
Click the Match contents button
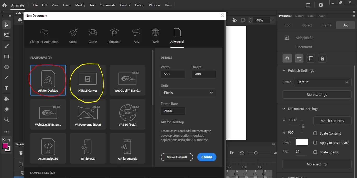332,121
